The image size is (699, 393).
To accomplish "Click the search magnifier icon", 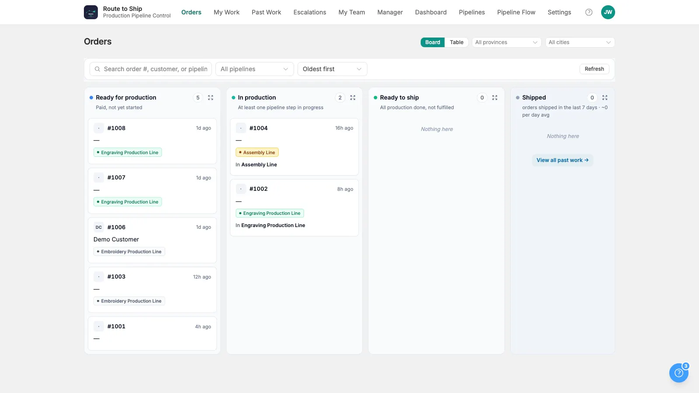I will pyautogui.click(x=97, y=69).
